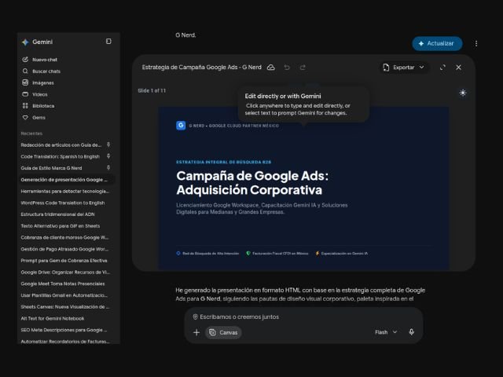
Task: Open chat Cobranza de cliente moroso
Action: pos(64,237)
